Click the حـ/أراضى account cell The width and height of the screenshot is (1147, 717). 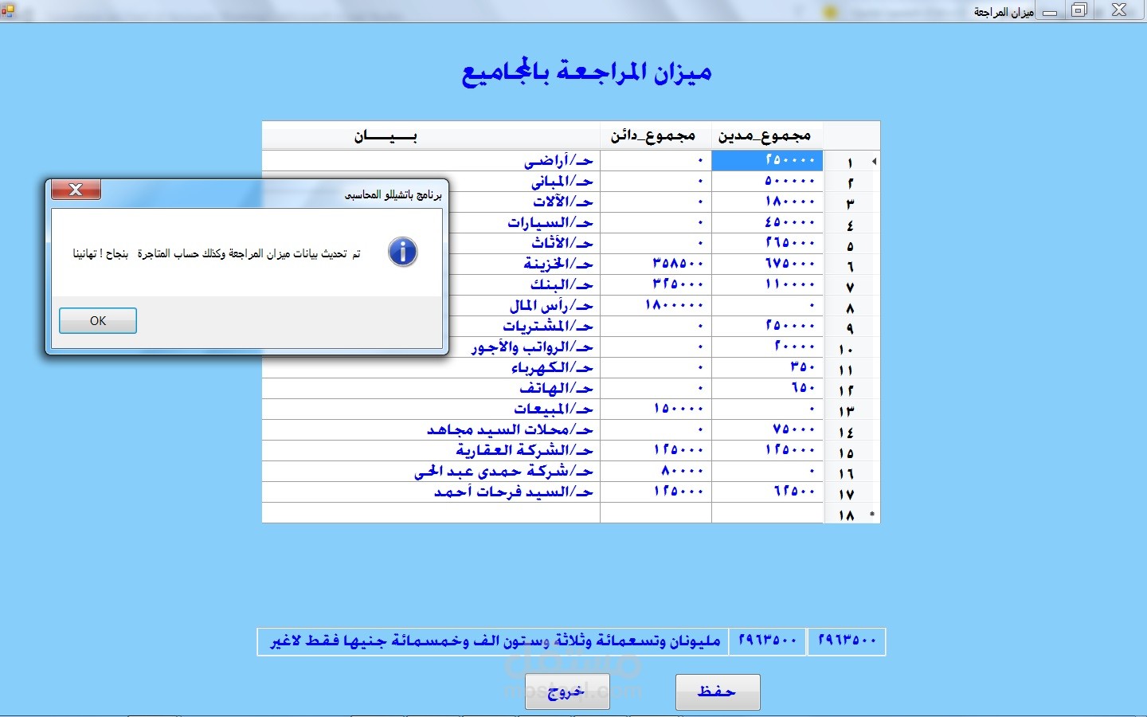431,161
